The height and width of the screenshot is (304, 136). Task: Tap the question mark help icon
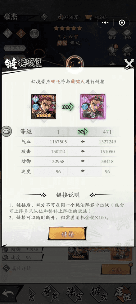44,17
